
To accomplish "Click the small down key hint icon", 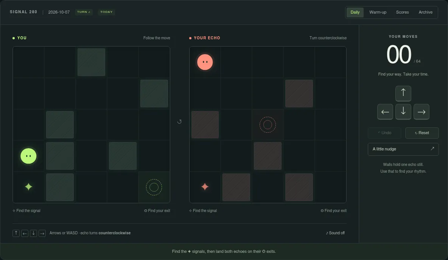I will (33, 233).
